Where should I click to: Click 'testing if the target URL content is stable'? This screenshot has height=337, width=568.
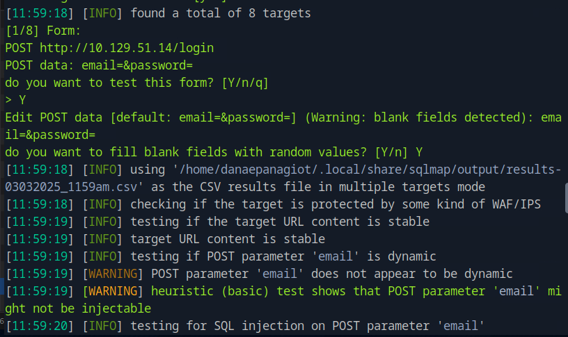point(280,222)
